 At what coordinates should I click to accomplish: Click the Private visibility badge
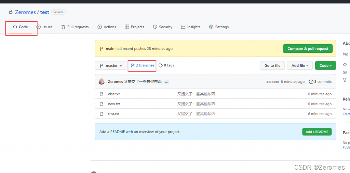(58, 12)
